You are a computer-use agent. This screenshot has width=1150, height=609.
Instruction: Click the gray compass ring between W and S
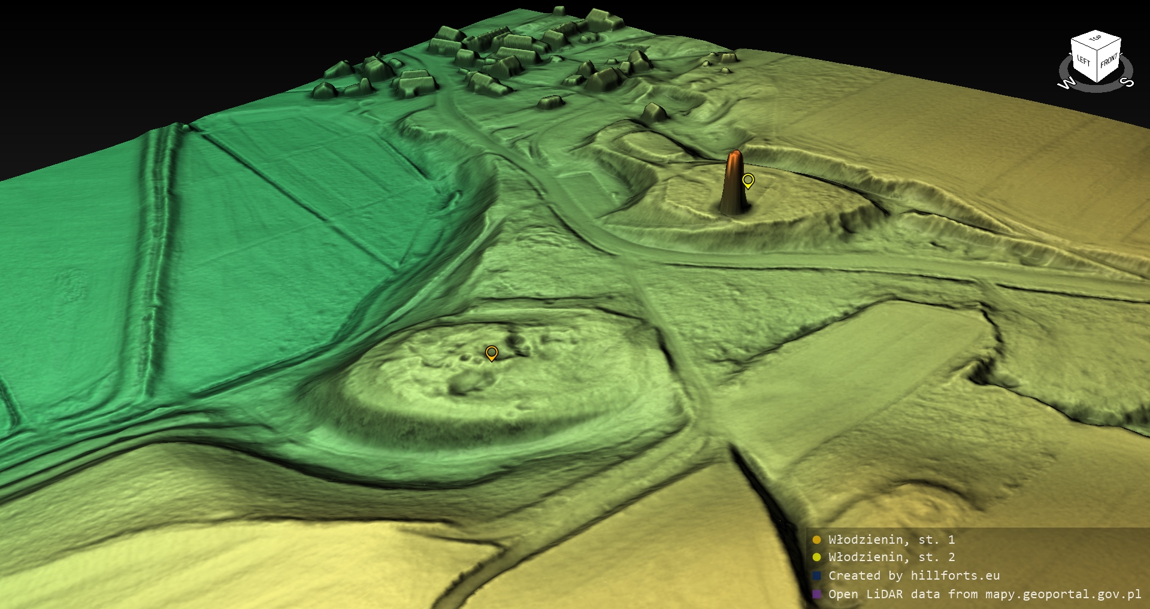coord(1096,90)
